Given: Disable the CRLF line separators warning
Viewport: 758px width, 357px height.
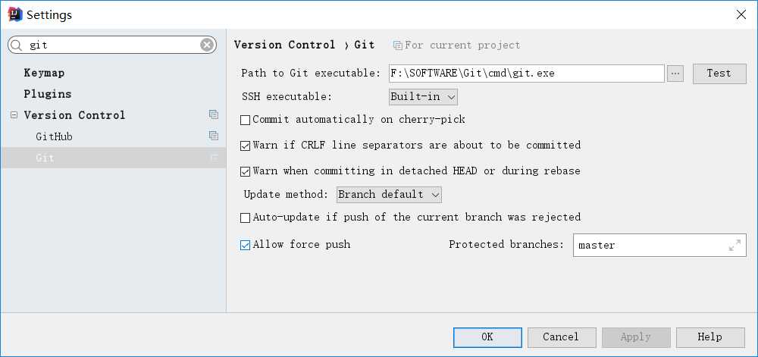Looking at the screenshot, I should tap(245, 146).
